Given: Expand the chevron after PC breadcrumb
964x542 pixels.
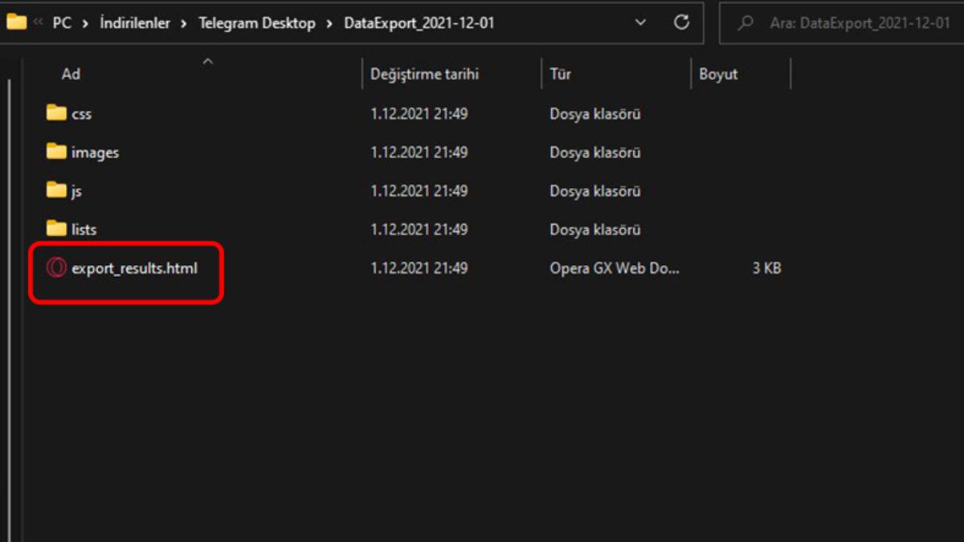Looking at the screenshot, I should [85, 23].
